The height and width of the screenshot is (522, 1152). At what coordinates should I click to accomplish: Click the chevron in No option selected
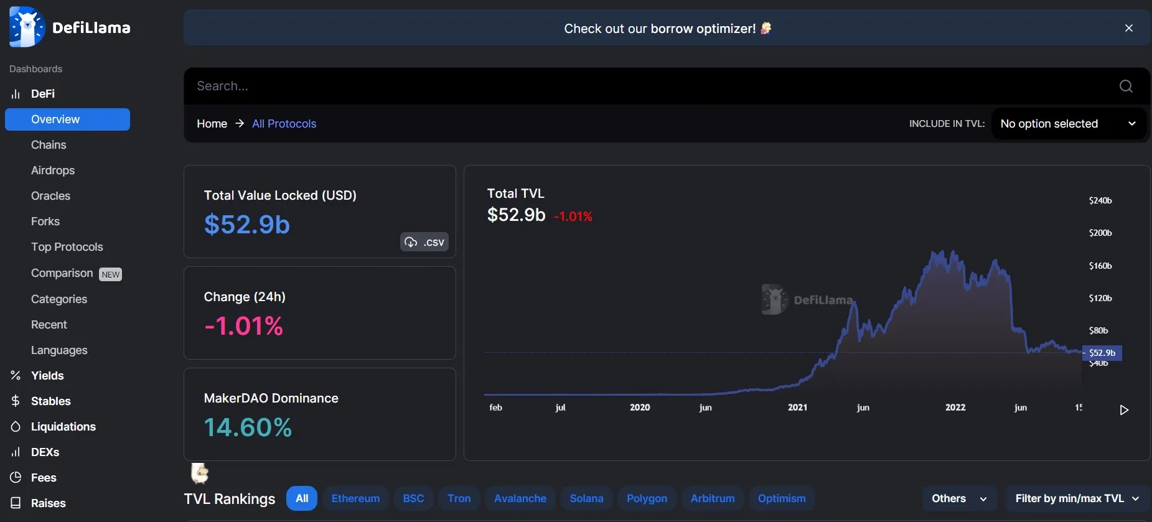(1132, 124)
